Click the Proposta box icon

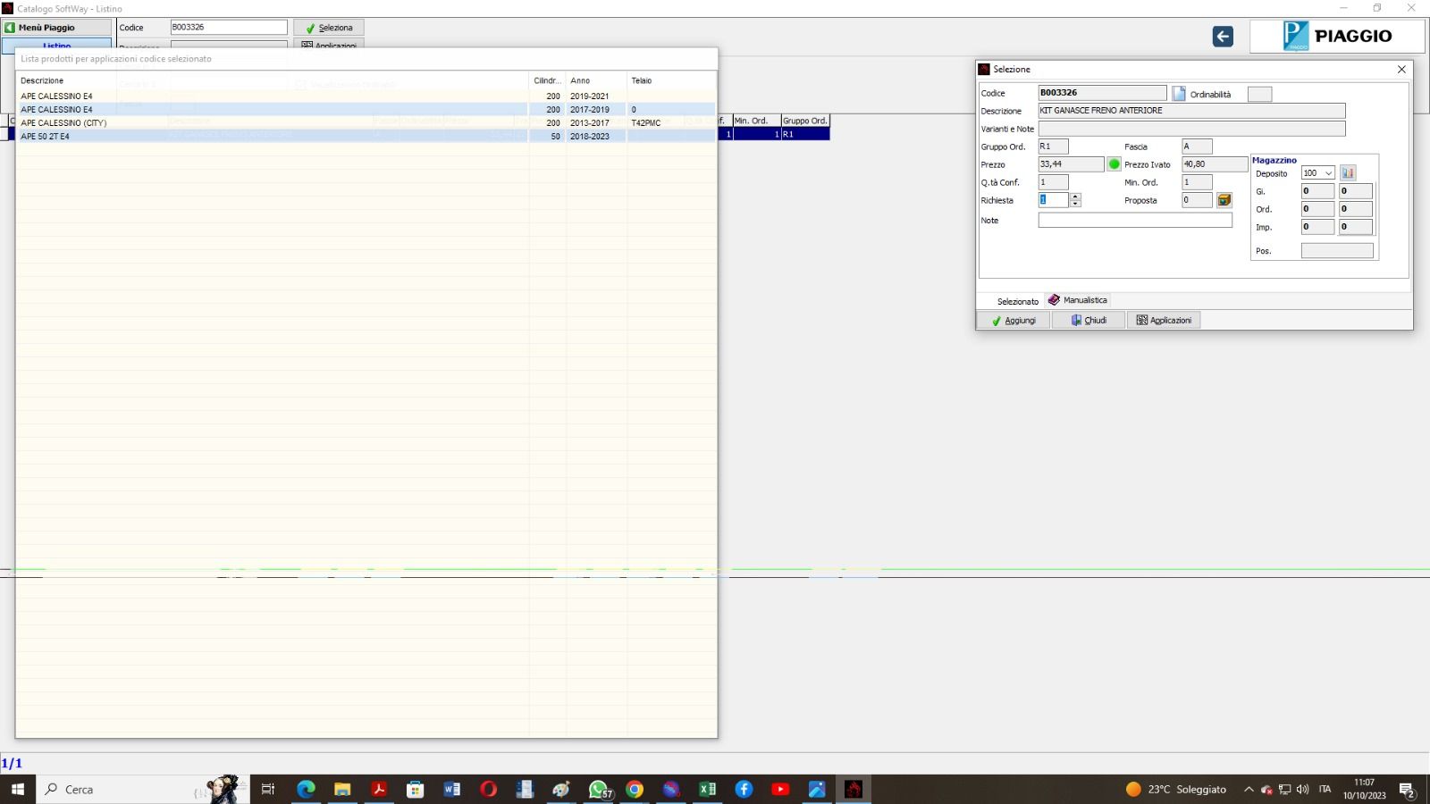(1224, 200)
